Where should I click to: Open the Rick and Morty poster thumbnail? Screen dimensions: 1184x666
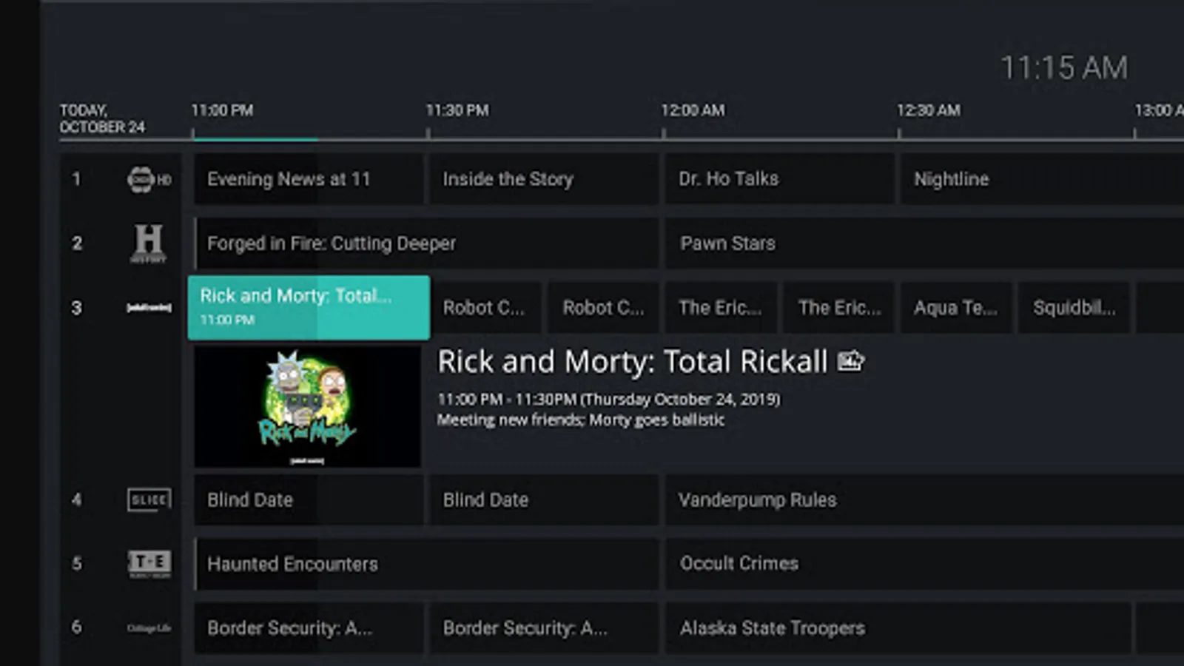pos(307,406)
